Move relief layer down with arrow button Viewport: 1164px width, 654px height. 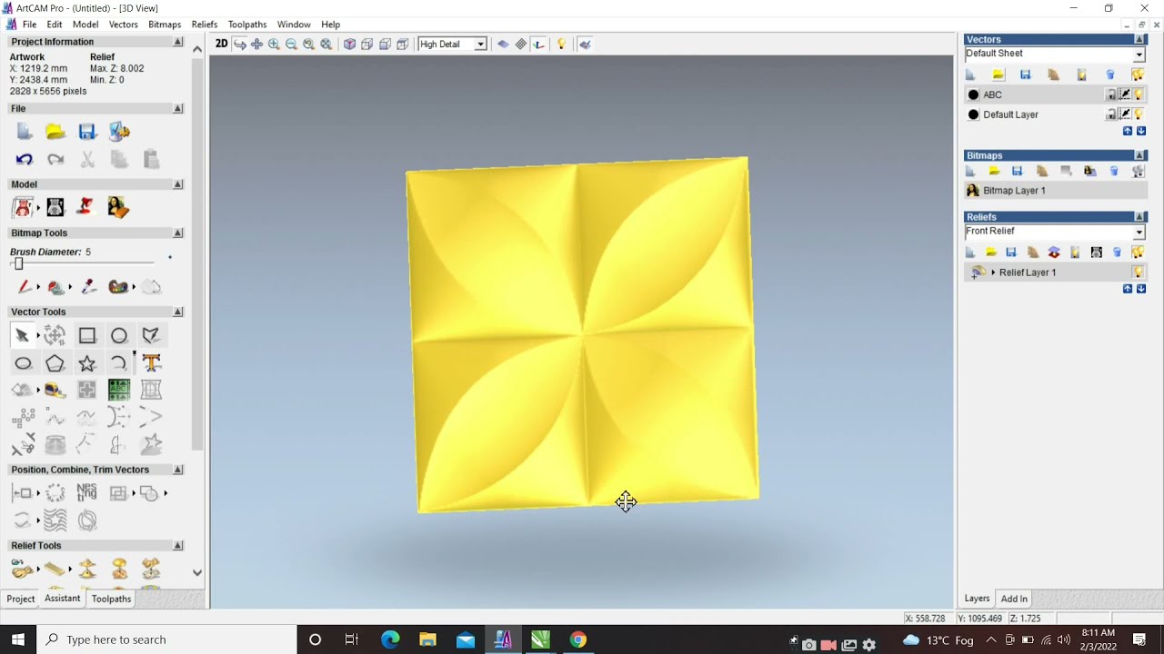tap(1141, 289)
